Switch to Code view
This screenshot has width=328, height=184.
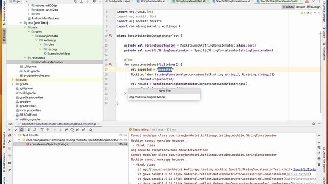click(288, 7)
